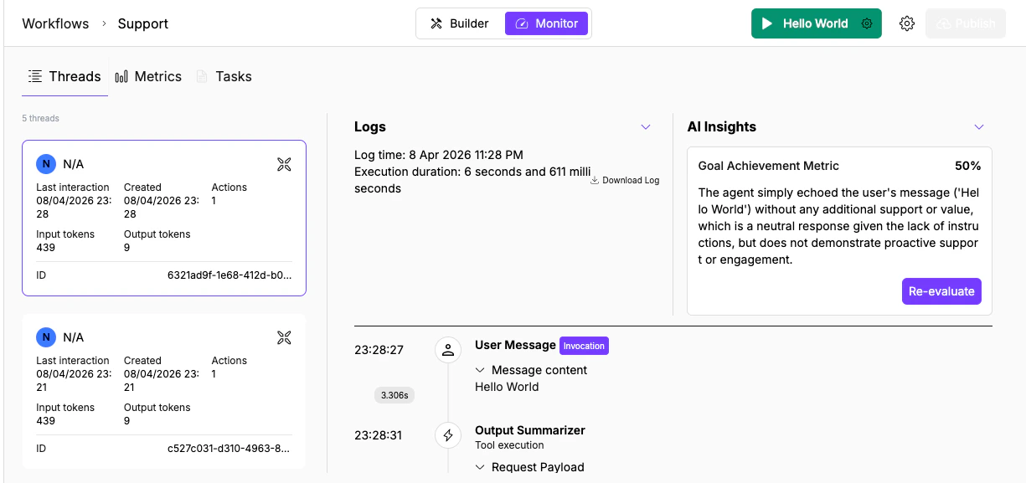1026x483 pixels.
Task: Switch to Monitor mode in the view toggle
Action: click(546, 23)
